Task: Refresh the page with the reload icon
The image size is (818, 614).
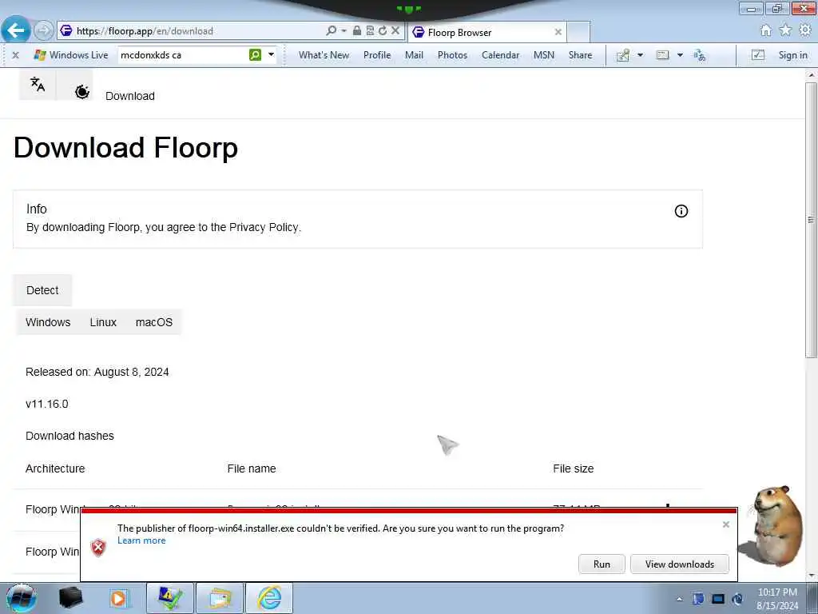Action: pyautogui.click(x=383, y=30)
